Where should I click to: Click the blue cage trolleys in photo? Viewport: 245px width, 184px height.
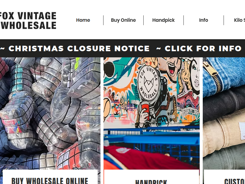pyautogui.click(x=151, y=141)
